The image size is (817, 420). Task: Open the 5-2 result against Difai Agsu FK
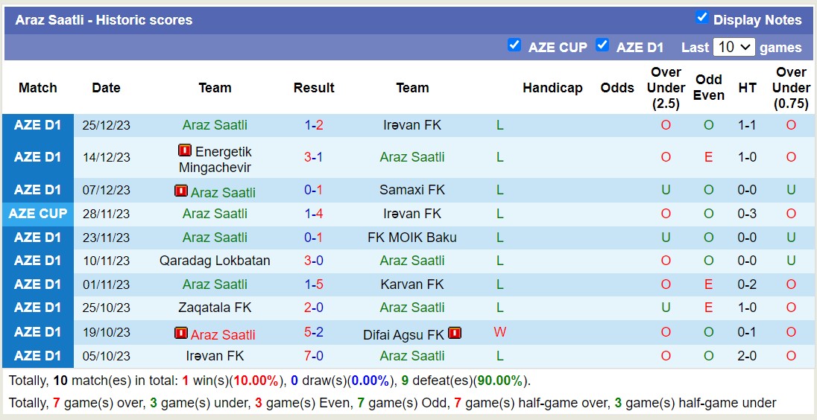[314, 332]
